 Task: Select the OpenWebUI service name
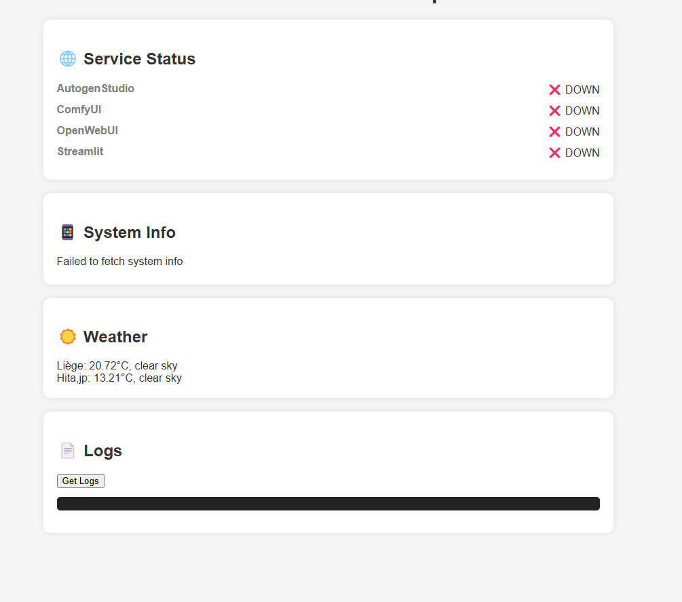tap(88, 131)
